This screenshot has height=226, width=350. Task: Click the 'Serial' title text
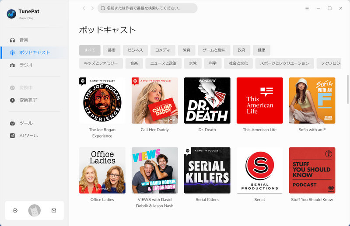coord(259,199)
